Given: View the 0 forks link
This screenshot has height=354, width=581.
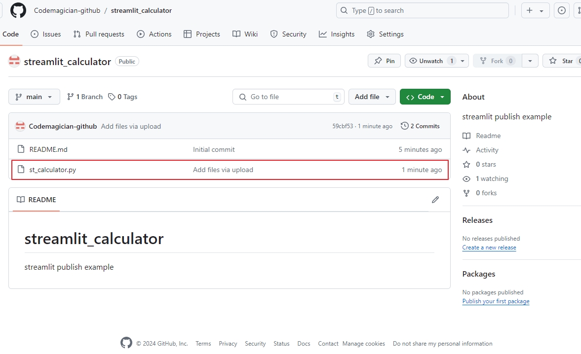Looking at the screenshot, I should (479, 193).
